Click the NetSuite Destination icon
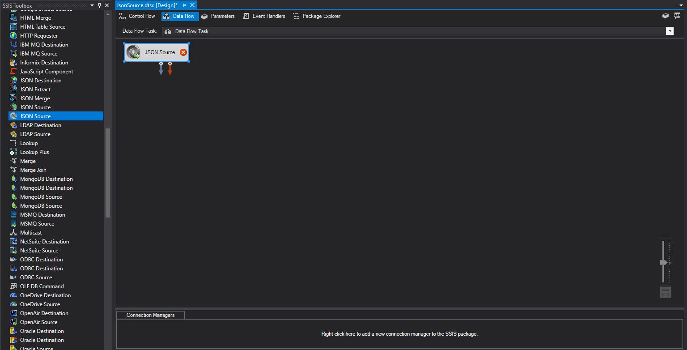 click(x=13, y=242)
